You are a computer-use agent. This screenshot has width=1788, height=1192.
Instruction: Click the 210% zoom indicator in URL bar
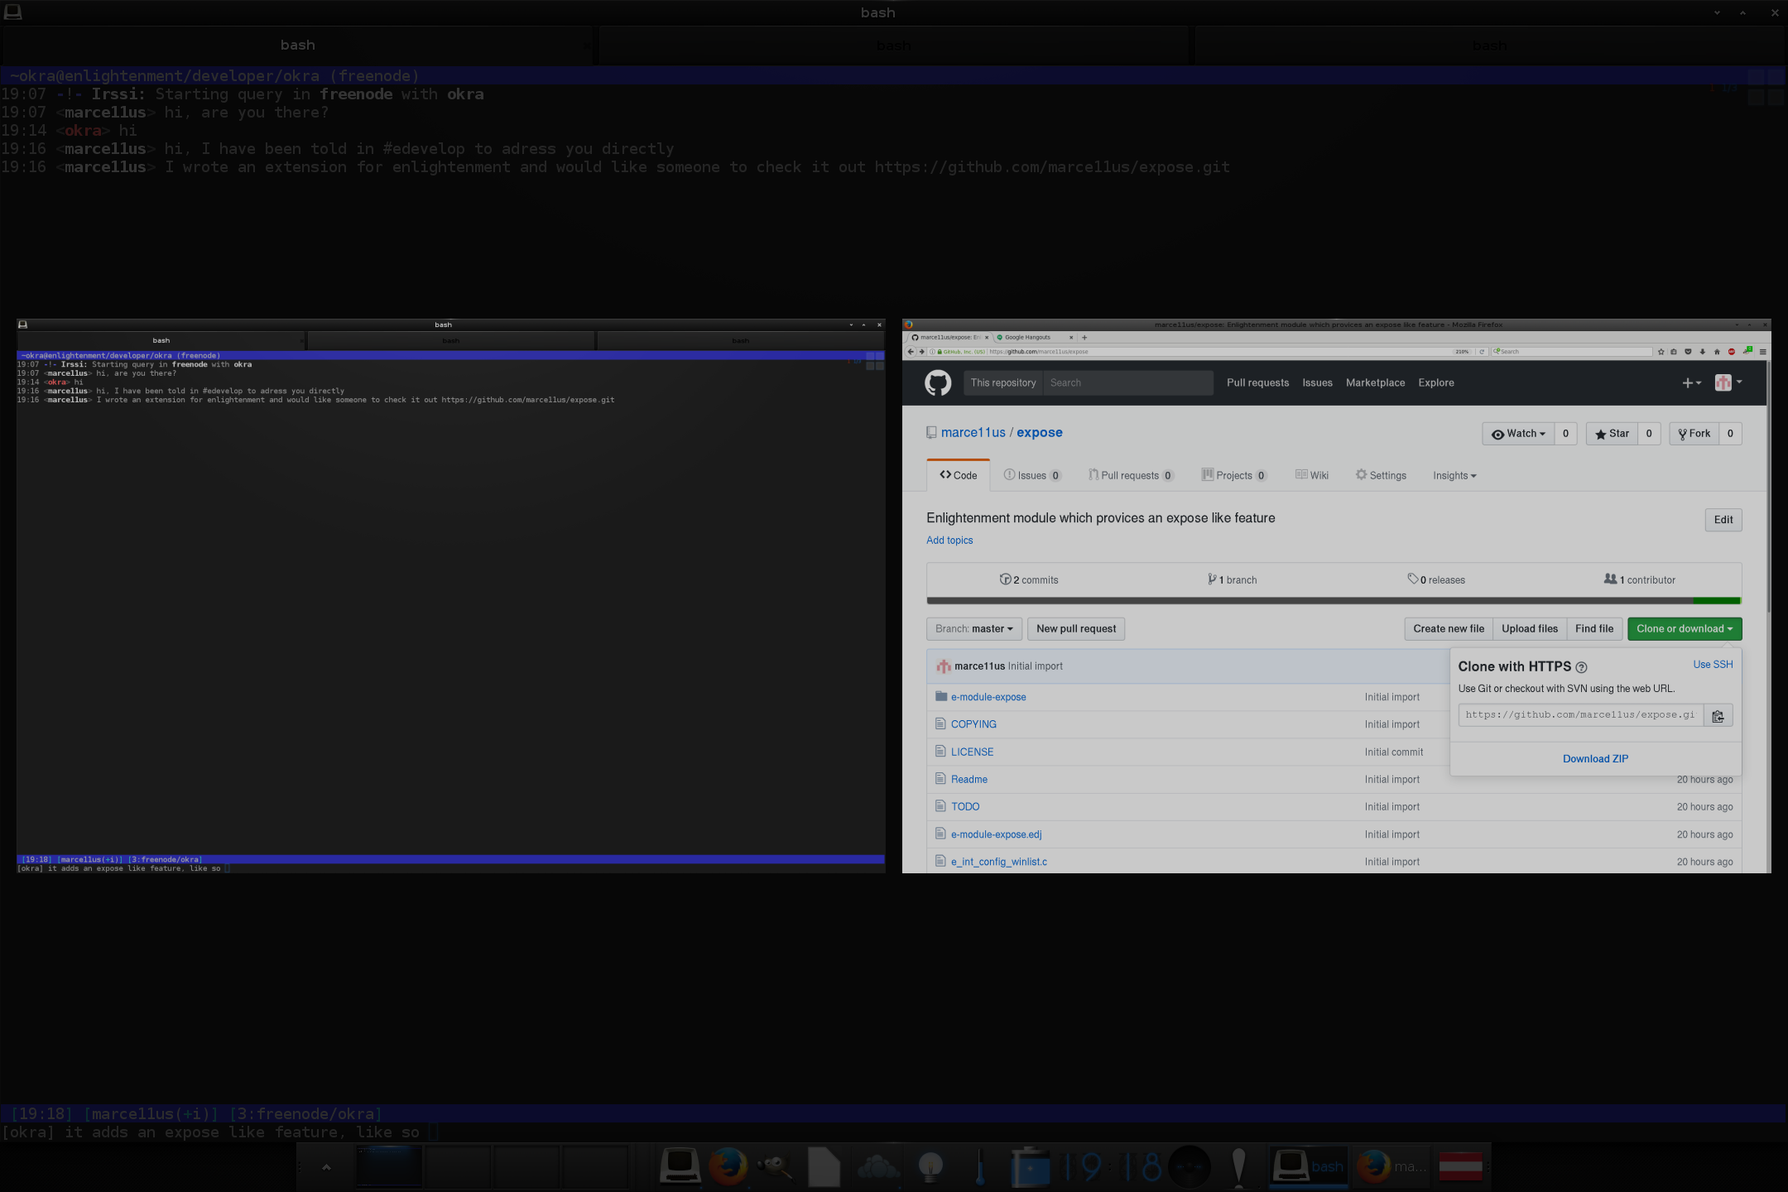pos(1462,352)
